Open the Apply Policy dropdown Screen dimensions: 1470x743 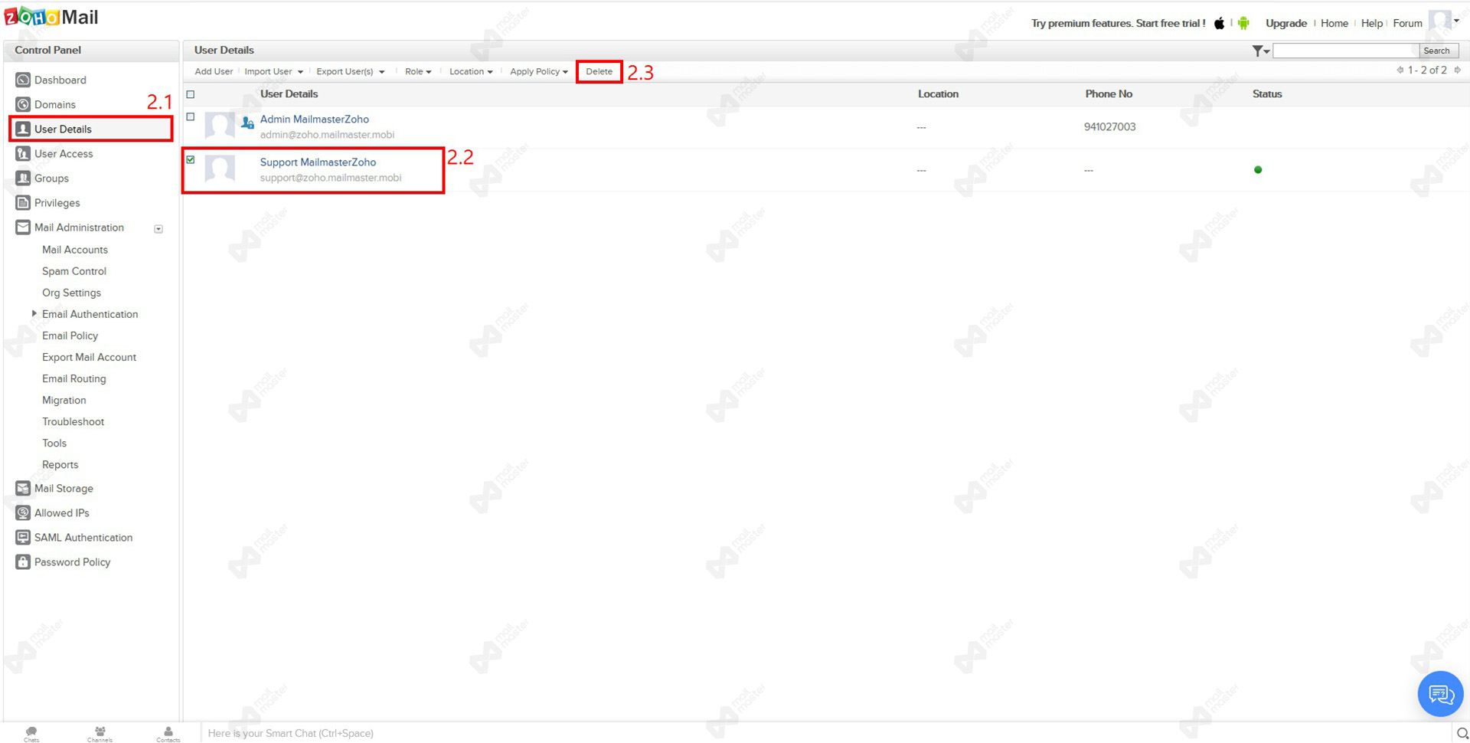click(x=539, y=71)
